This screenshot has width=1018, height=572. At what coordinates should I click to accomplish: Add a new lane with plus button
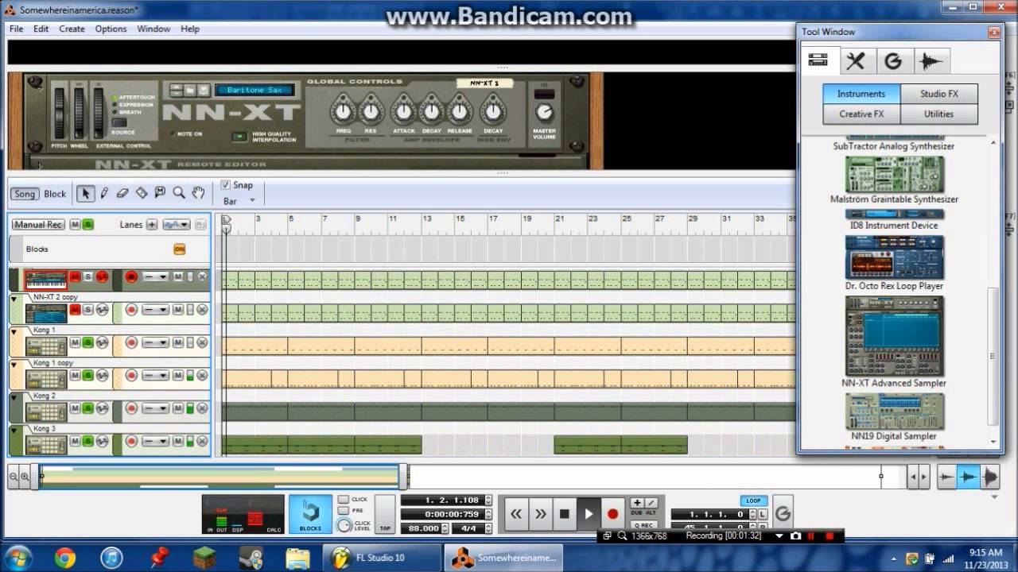[x=151, y=225]
